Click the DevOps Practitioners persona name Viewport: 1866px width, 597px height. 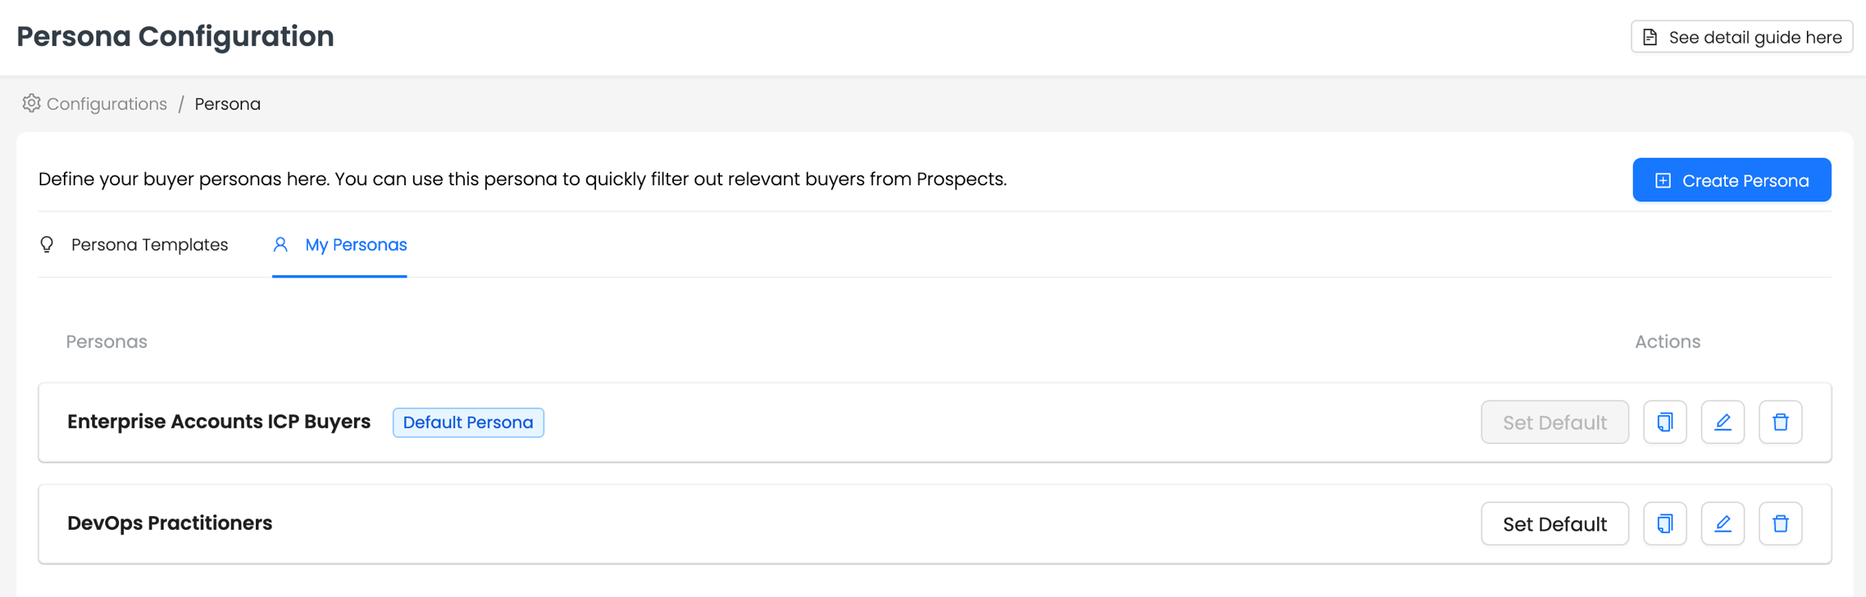click(169, 523)
